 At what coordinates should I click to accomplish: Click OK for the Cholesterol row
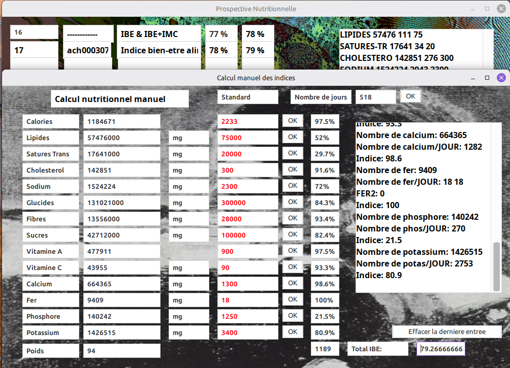293,170
